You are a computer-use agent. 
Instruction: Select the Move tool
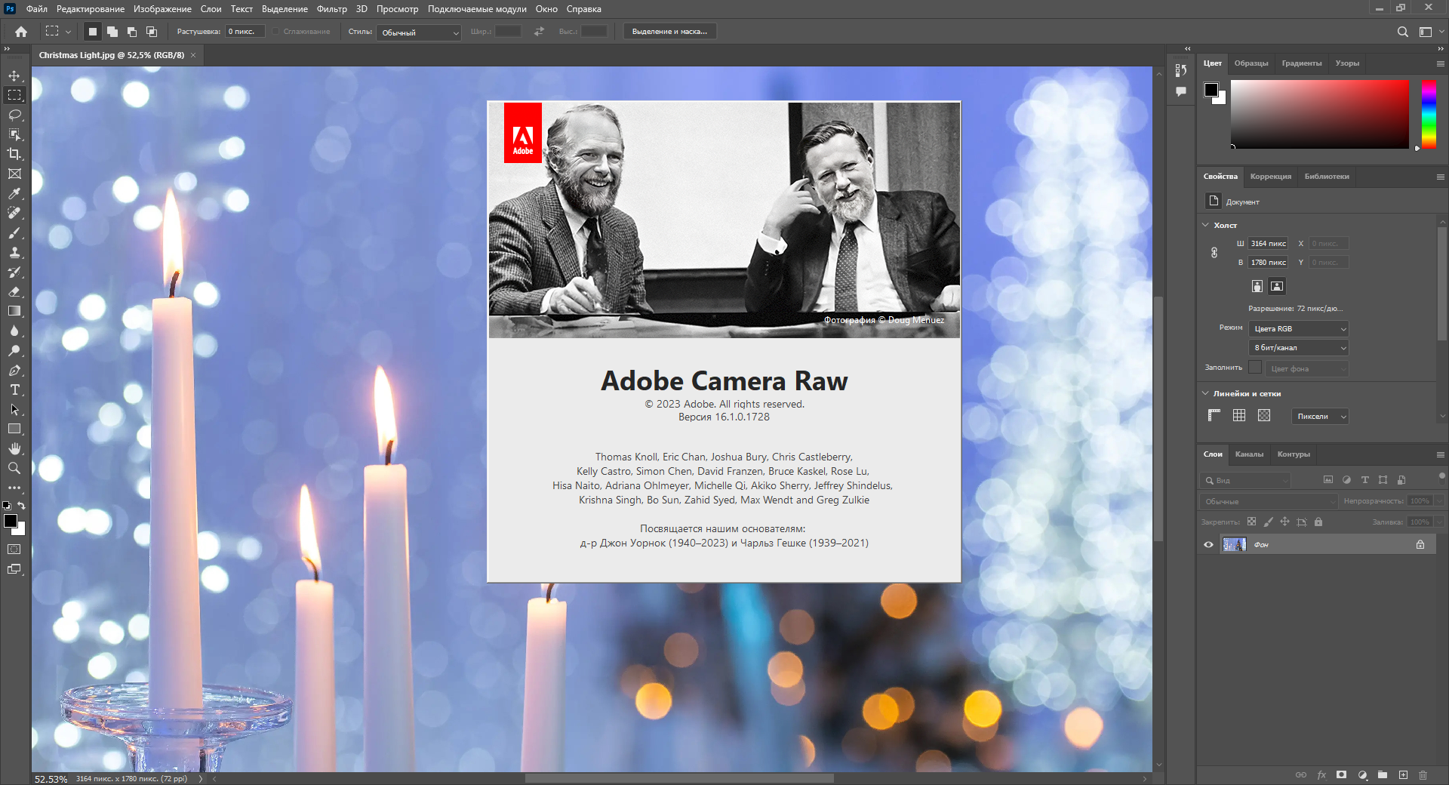coord(14,75)
